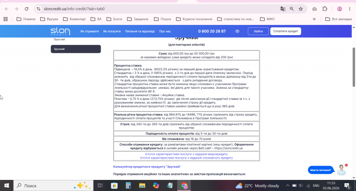Image resolution: width=356 pixels, height=191 pixels.
Task: Click the Chrome icon on the taskbar
Action: tap(184, 186)
